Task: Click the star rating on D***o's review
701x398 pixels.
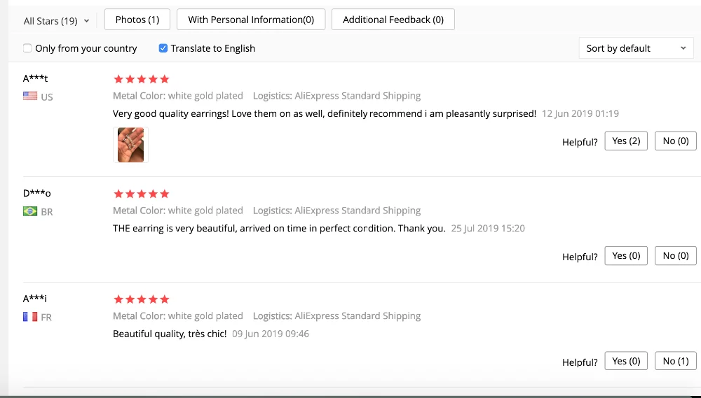Action: pyautogui.click(x=142, y=194)
